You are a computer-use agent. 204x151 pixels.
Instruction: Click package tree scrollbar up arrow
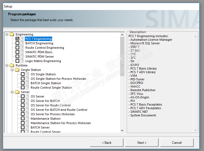122,35
